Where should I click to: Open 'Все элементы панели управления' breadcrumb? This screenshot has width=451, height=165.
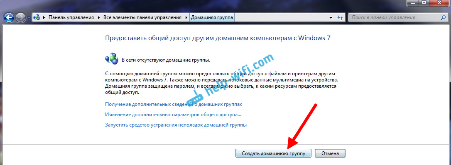pyautogui.click(x=143, y=17)
